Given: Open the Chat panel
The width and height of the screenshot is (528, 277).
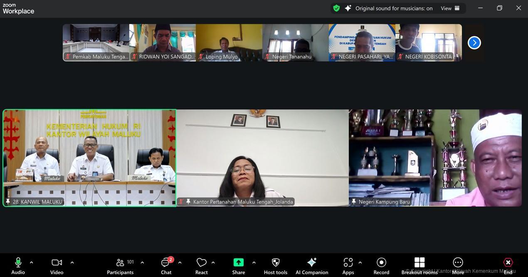Looking at the screenshot, I should tap(166, 266).
